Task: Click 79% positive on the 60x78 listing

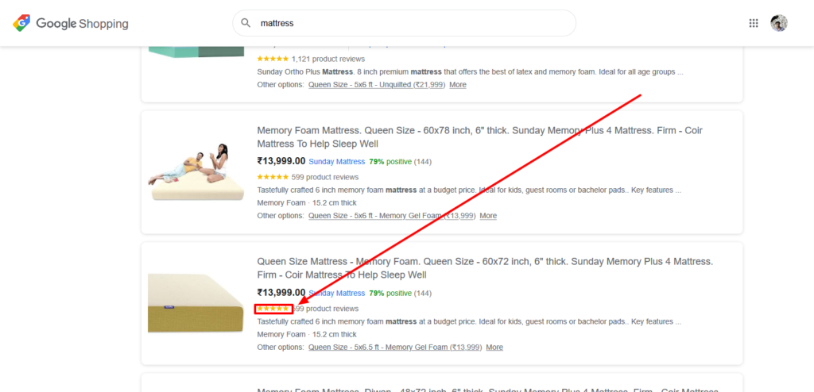Action: [x=390, y=162]
